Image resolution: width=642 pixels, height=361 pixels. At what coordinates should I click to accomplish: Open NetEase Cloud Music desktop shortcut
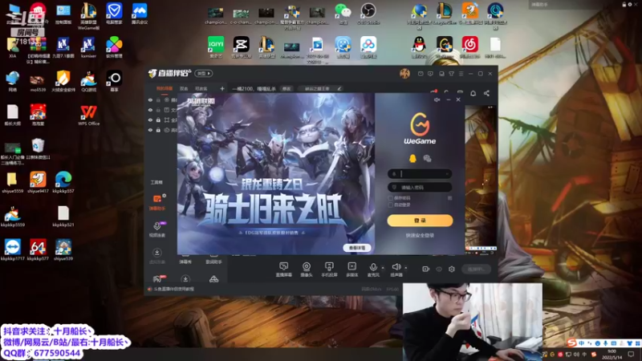point(470,47)
